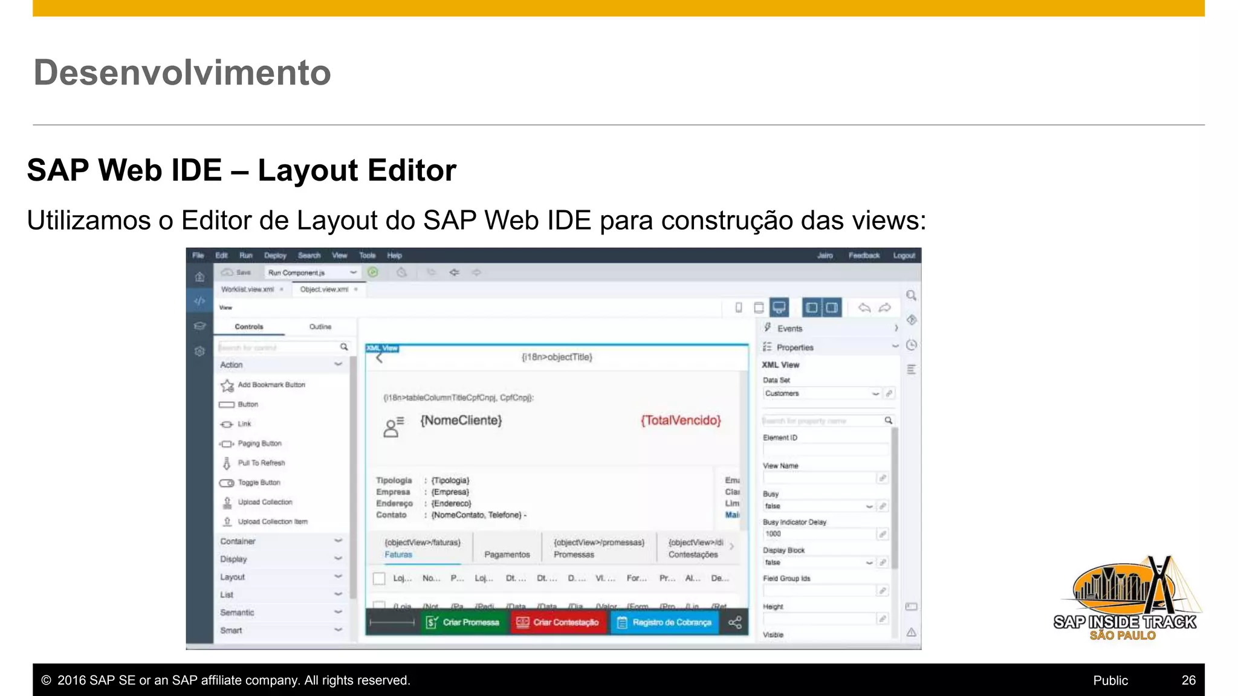Open the Home icon in left sidebar
1238x696 pixels.
(199, 277)
